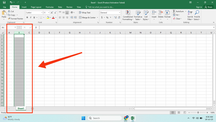216x122 pixels.
Task: Switch to the Review tab
Action: [69, 7]
